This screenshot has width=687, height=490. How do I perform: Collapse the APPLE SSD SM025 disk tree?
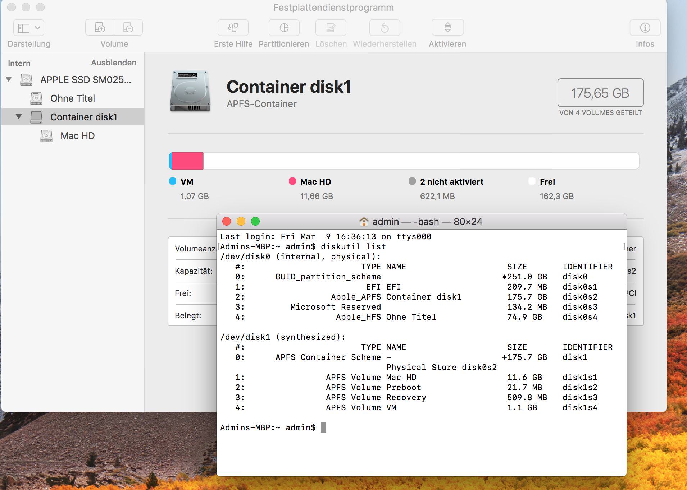[9, 79]
